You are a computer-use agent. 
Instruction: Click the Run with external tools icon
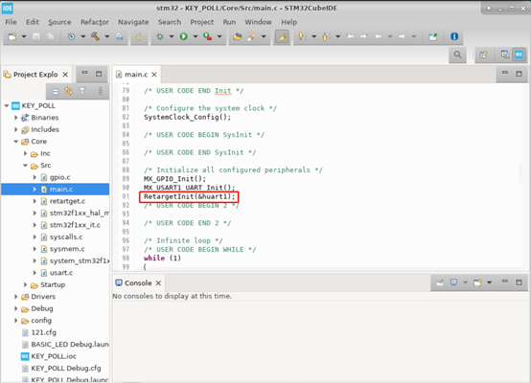(x=207, y=36)
